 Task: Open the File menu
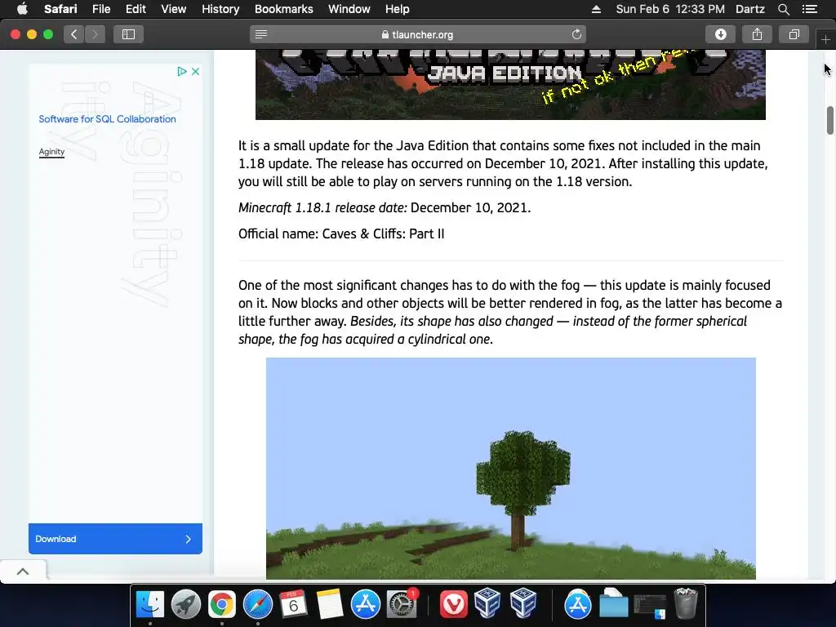pyautogui.click(x=100, y=9)
